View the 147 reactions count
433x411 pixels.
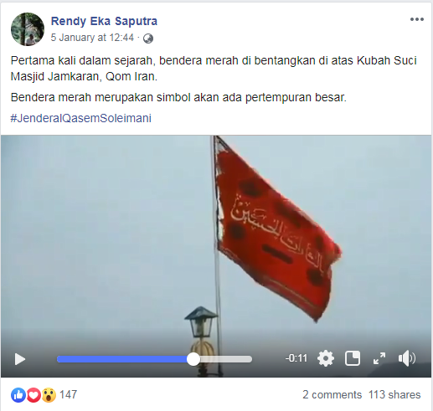(68, 395)
